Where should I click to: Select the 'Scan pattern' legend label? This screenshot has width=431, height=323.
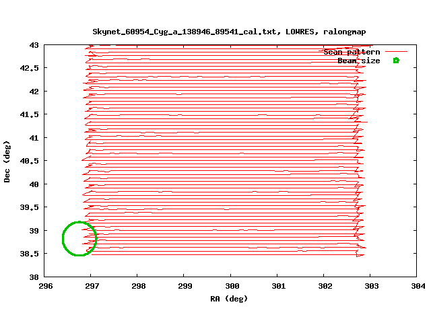pyautogui.click(x=352, y=52)
